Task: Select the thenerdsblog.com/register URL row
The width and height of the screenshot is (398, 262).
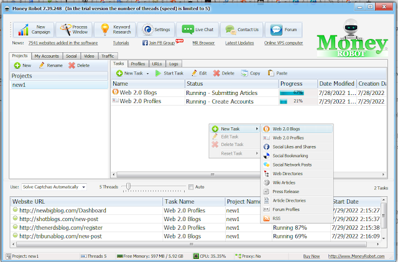Action: 196,227
